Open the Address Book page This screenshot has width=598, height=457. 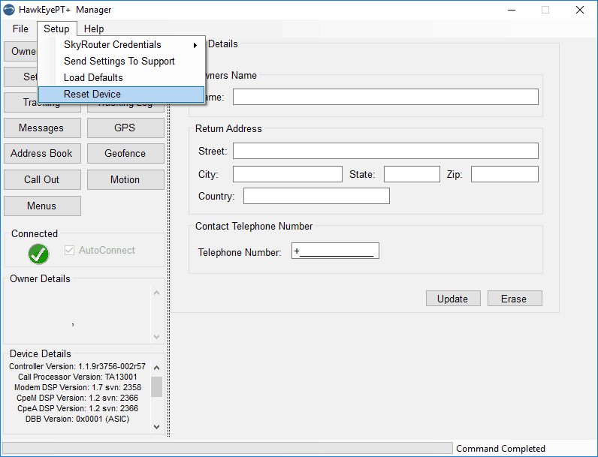click(x=42, y=154)
